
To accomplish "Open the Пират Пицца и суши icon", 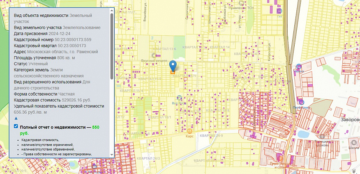I will (280, 158).
